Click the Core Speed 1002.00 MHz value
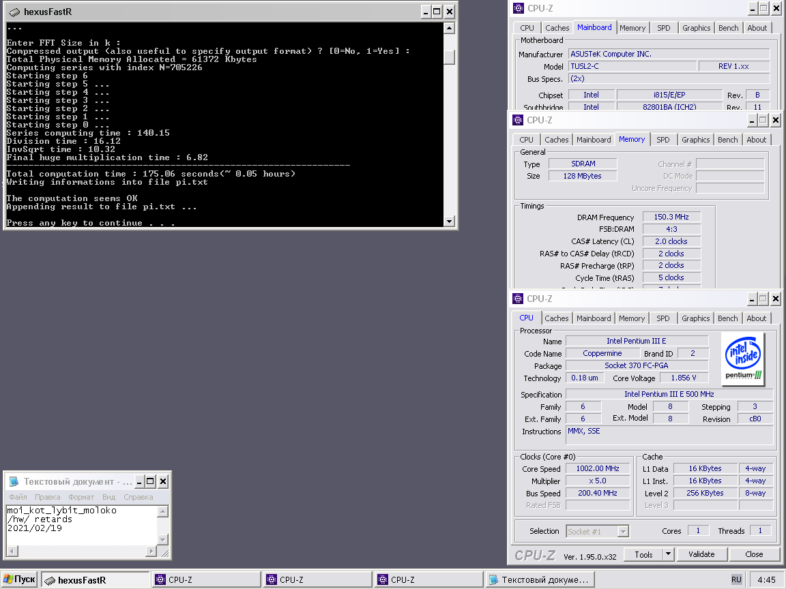786x589 pixels. [598, 469]
